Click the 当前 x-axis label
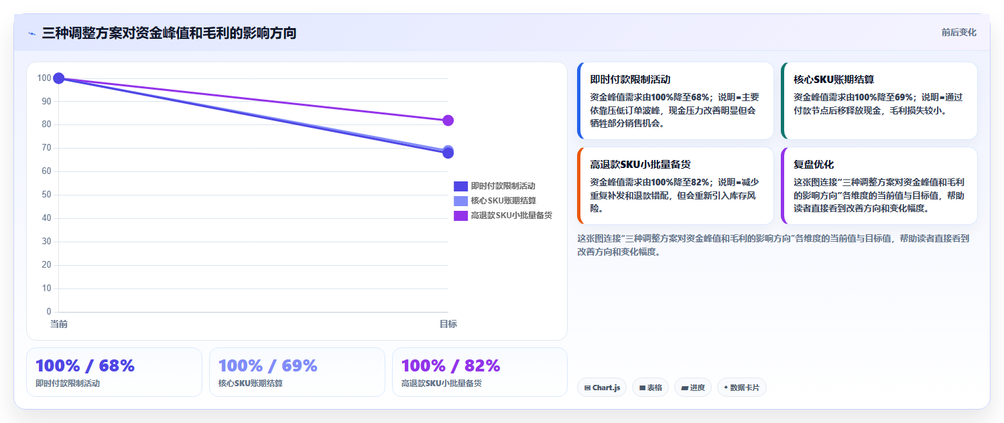Viewport: 1004px width, 423px height. click(59, 324)
